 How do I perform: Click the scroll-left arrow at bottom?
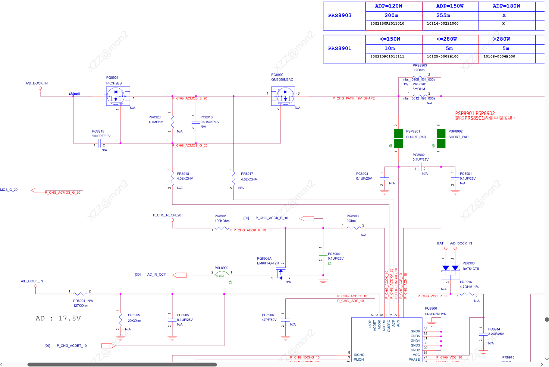point(2,364)
